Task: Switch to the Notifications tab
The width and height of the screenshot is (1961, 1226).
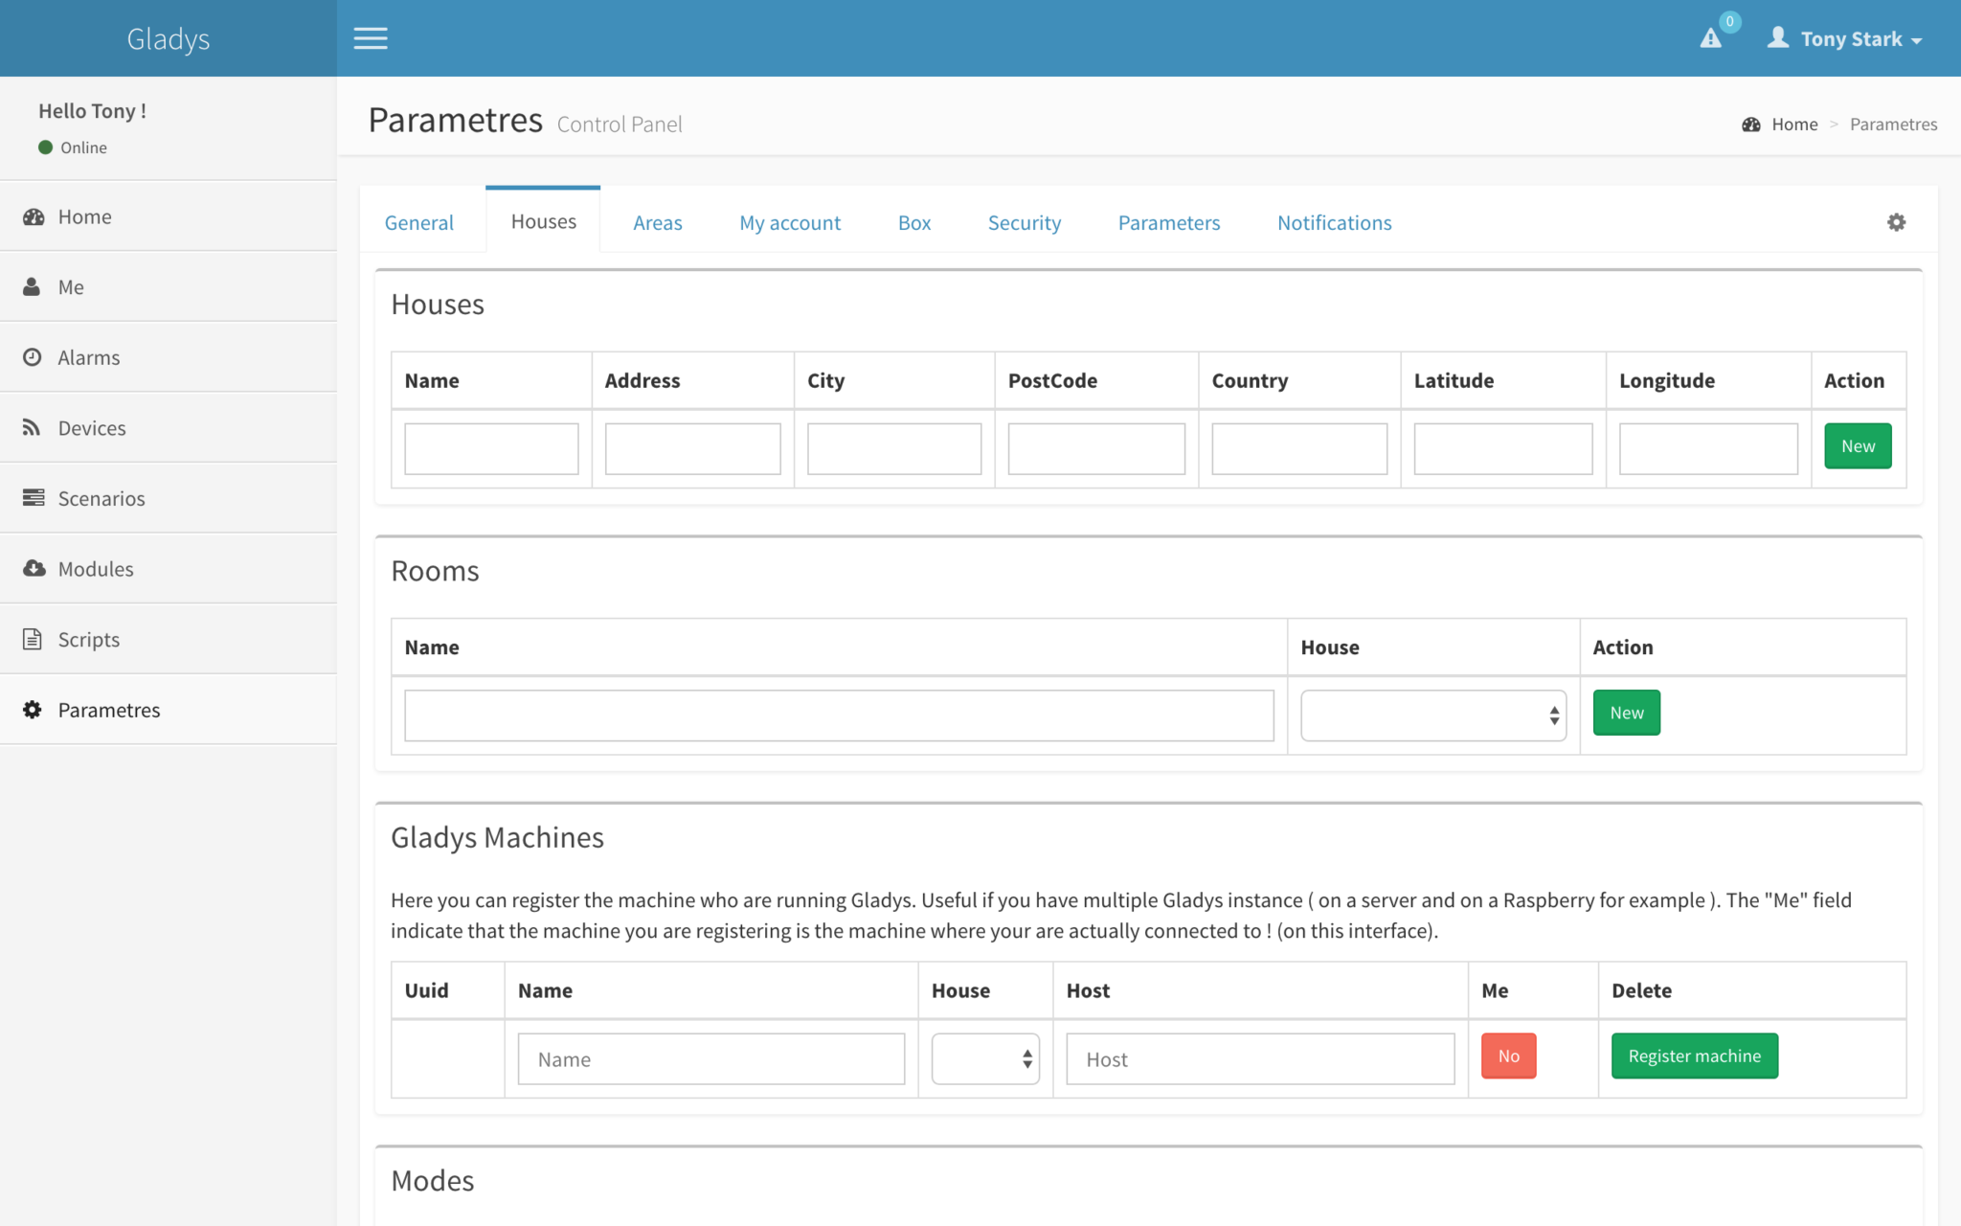Action: click(1334, 222)
